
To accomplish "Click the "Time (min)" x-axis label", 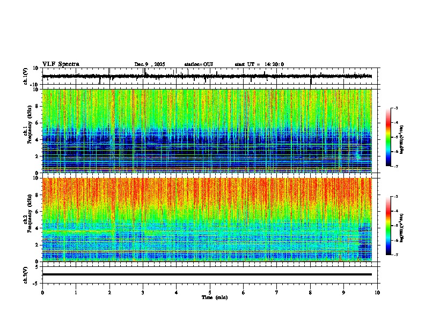I will [215, 297].
